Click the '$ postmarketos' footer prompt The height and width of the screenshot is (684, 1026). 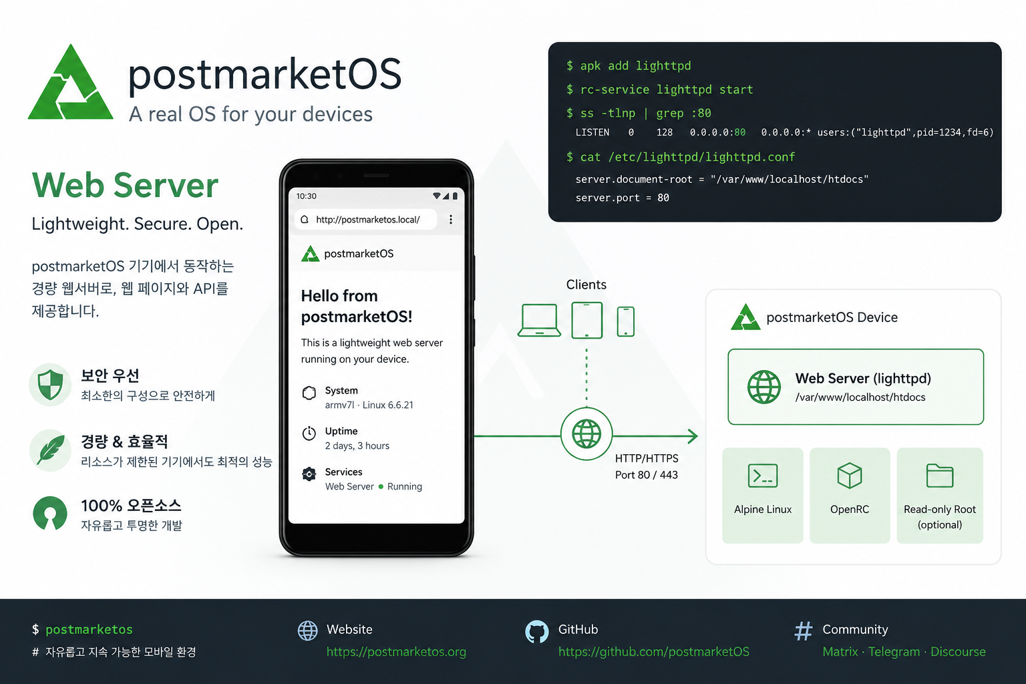82,630
